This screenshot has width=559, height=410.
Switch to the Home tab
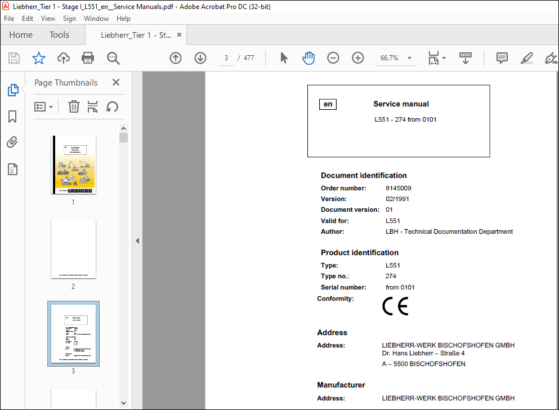point(21,34)
